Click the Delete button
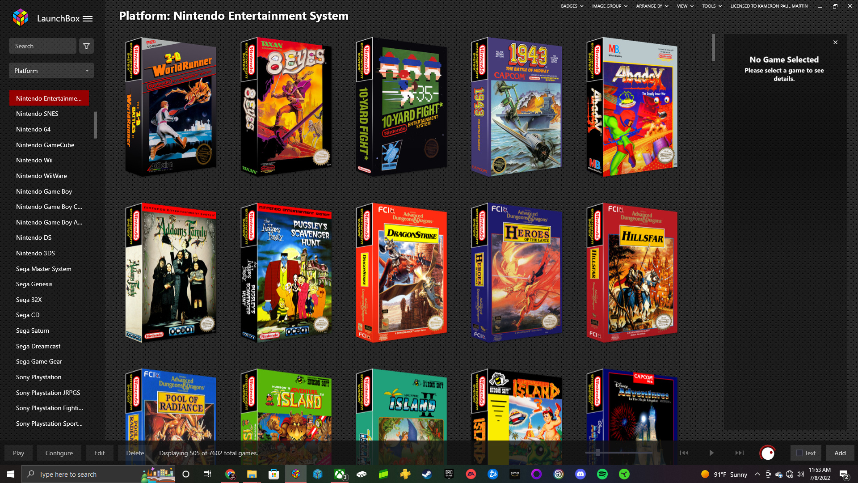The image size is (858, 483). (x=135, y=453)
